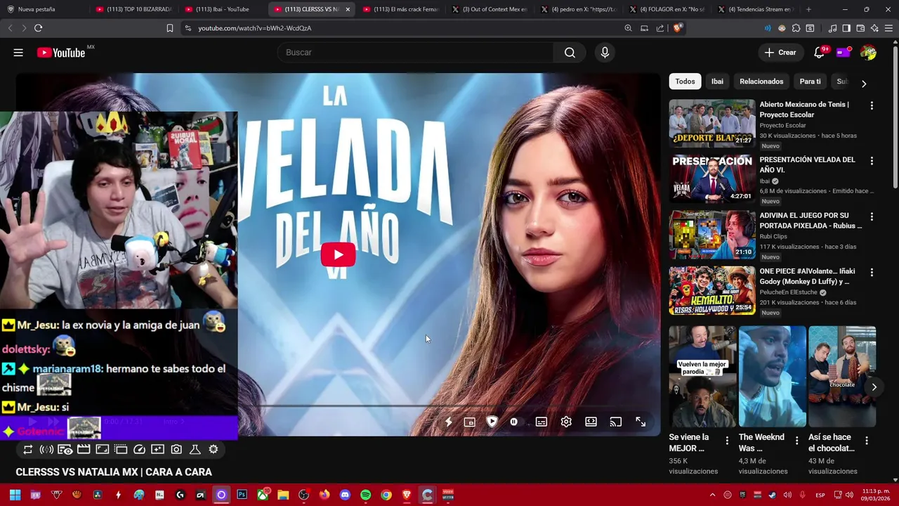The height and width of the screenshot is (506, 899).
Task: Click the loop icon in extension toolbar
Action: tap(28, 450)
